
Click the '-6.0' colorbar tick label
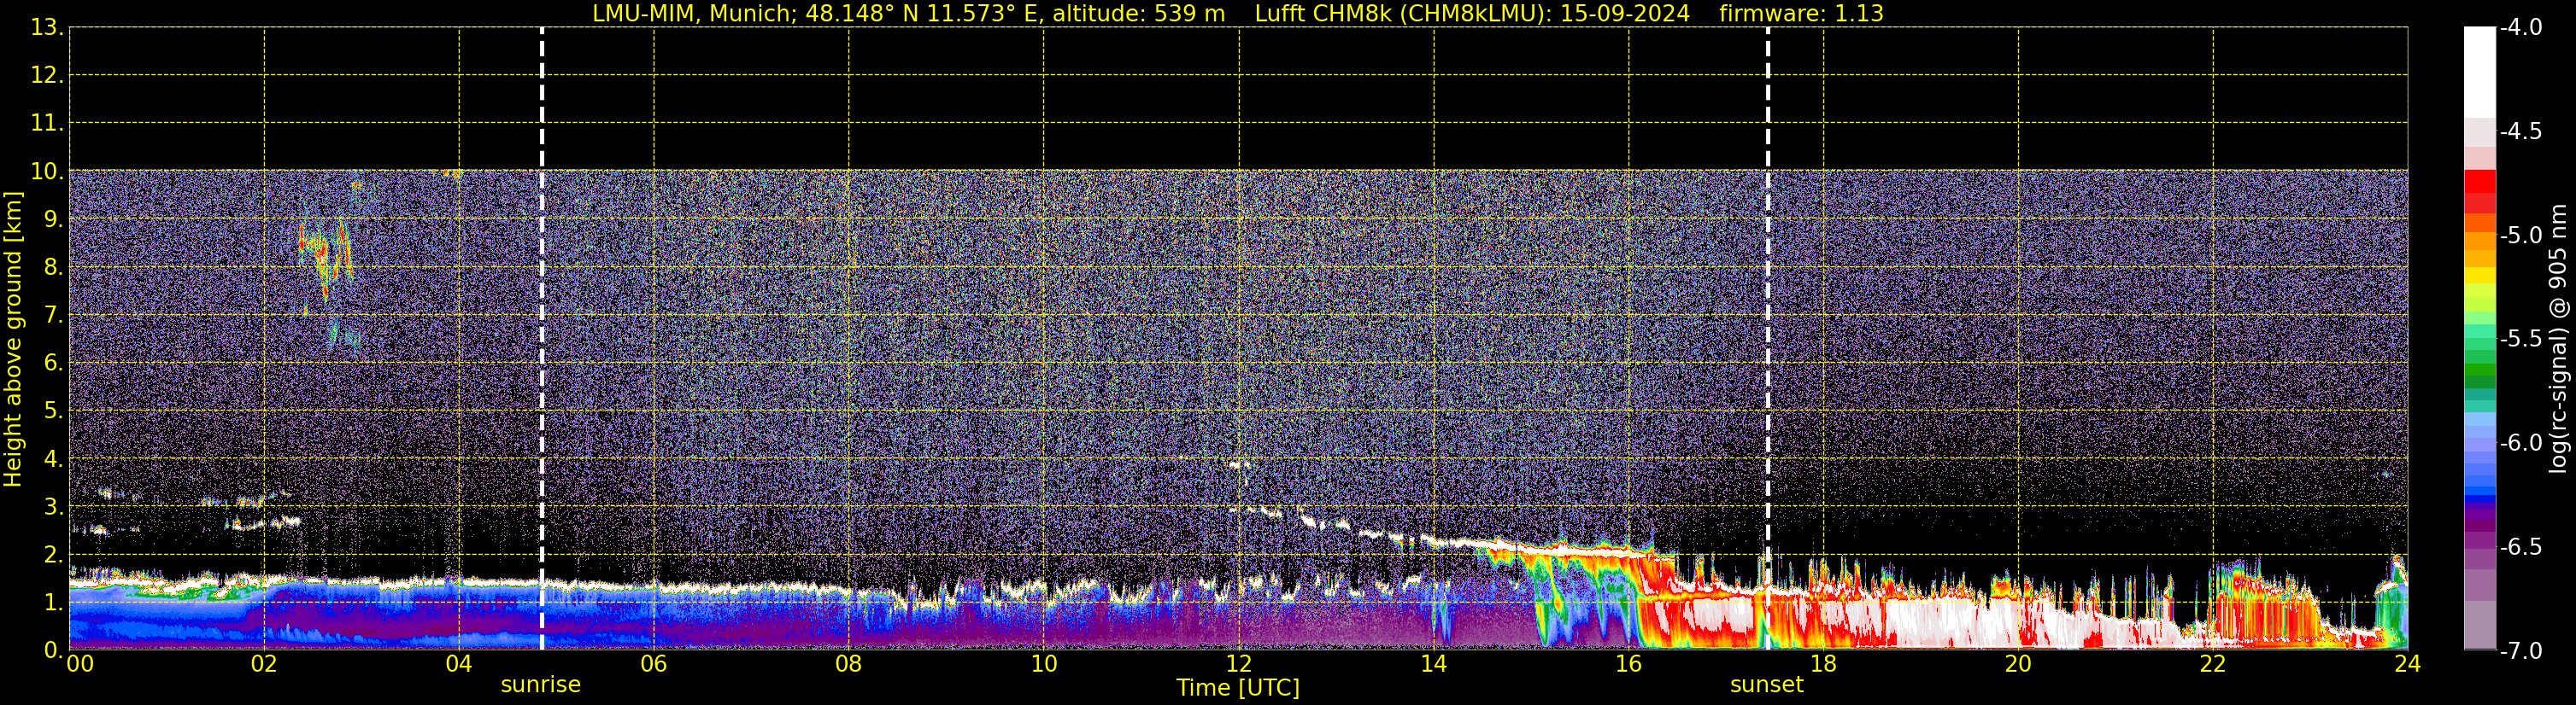click(x=2521, y=443)
